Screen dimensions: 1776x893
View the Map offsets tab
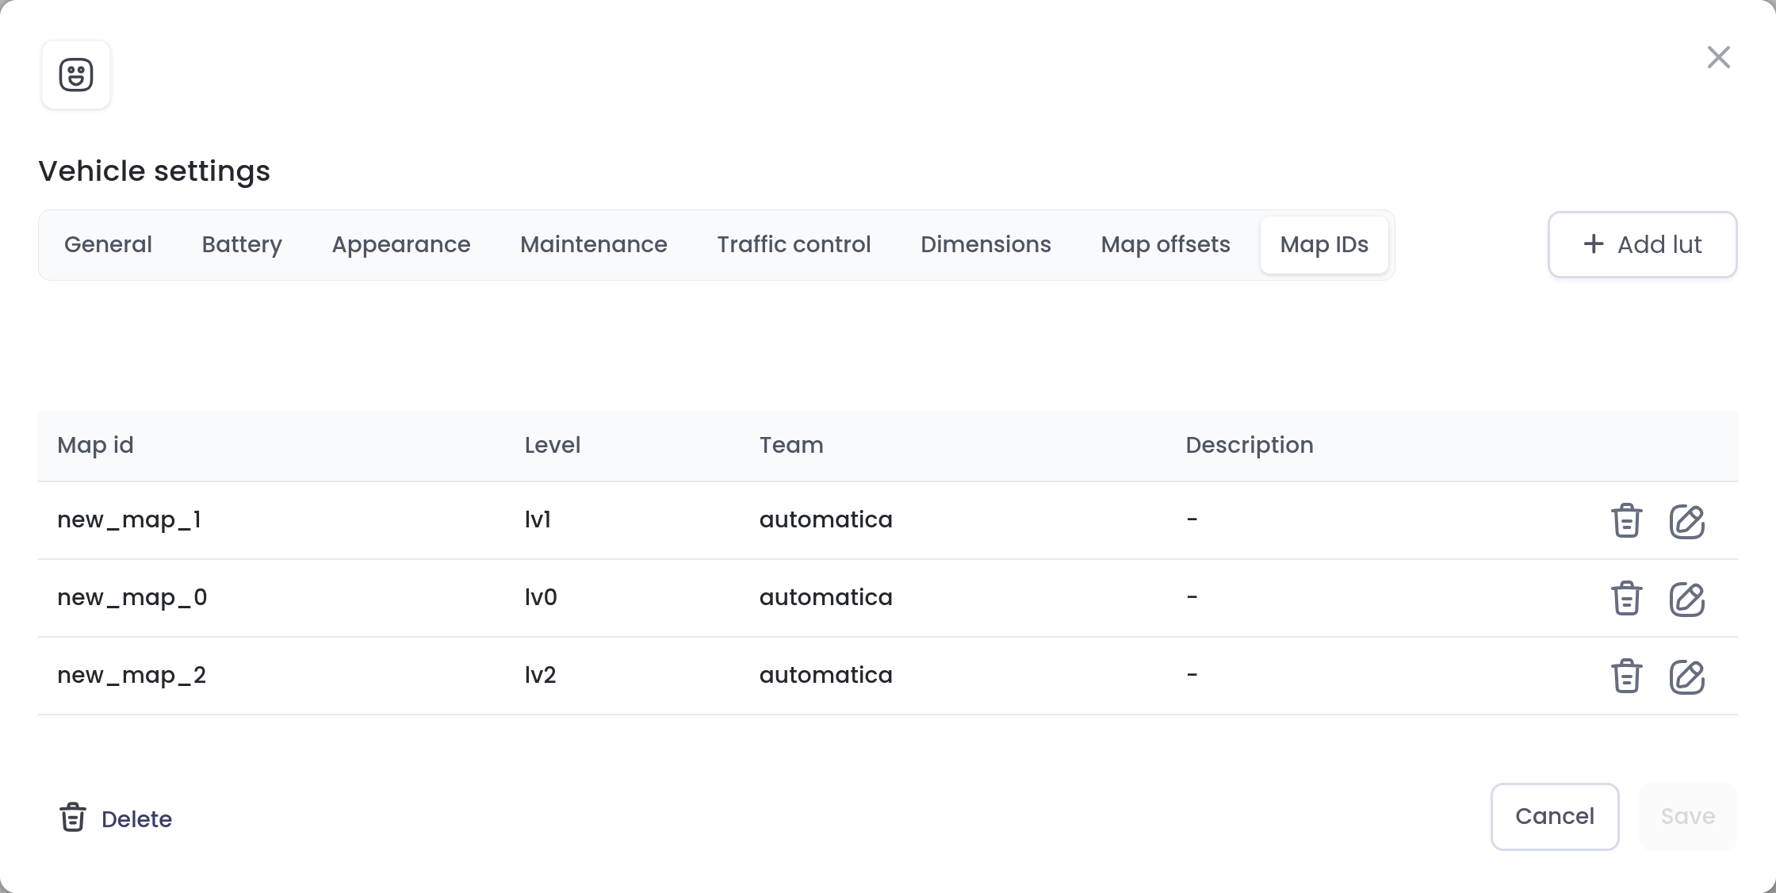(x=1165, y=244)
